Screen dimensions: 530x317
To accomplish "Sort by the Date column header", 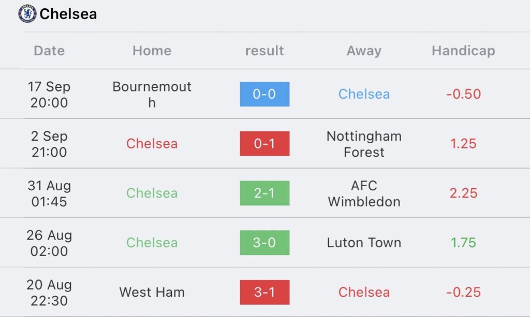I will [x=49, y=51].
